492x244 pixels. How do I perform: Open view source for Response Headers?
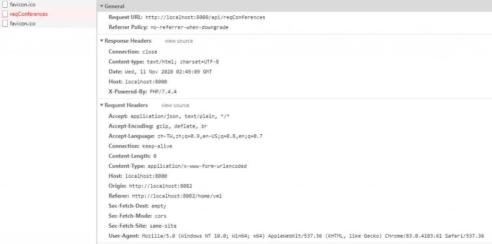pyautogui.click(x=179, y=41)
